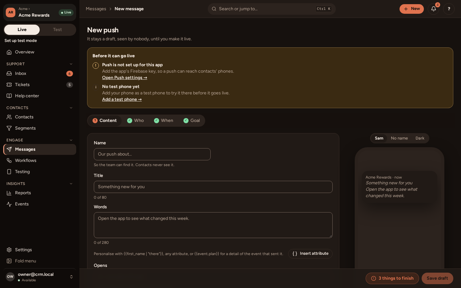Open the owner@crm.local account switcher
Image resolution: width=461 pixels, height=288 pixels.
[40, 277]
